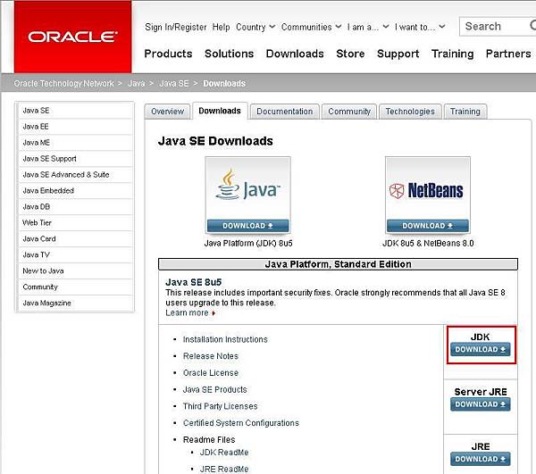
Task: Open the Store menu
Action: [350, 54]
